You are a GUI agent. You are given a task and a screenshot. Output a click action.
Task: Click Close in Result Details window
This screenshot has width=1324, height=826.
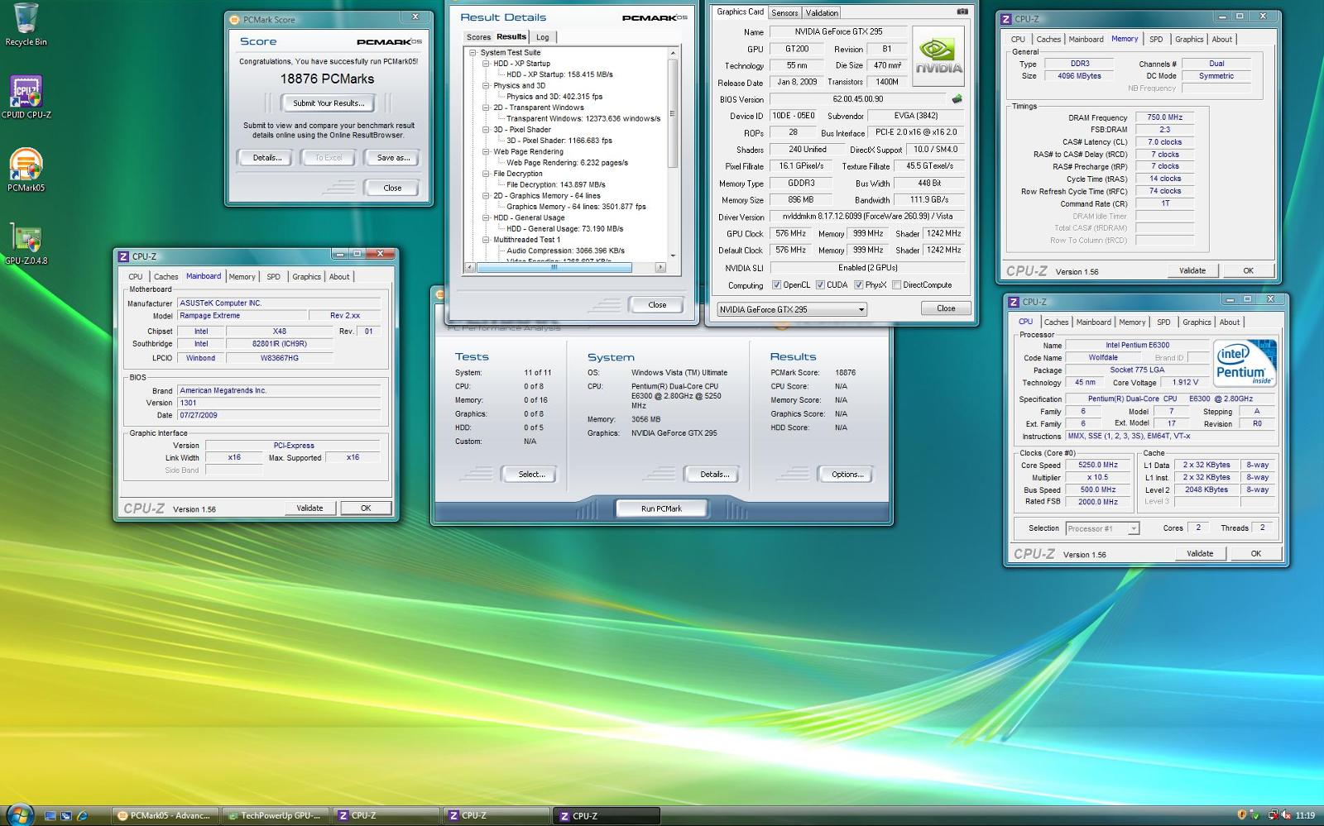pos(657,305)
